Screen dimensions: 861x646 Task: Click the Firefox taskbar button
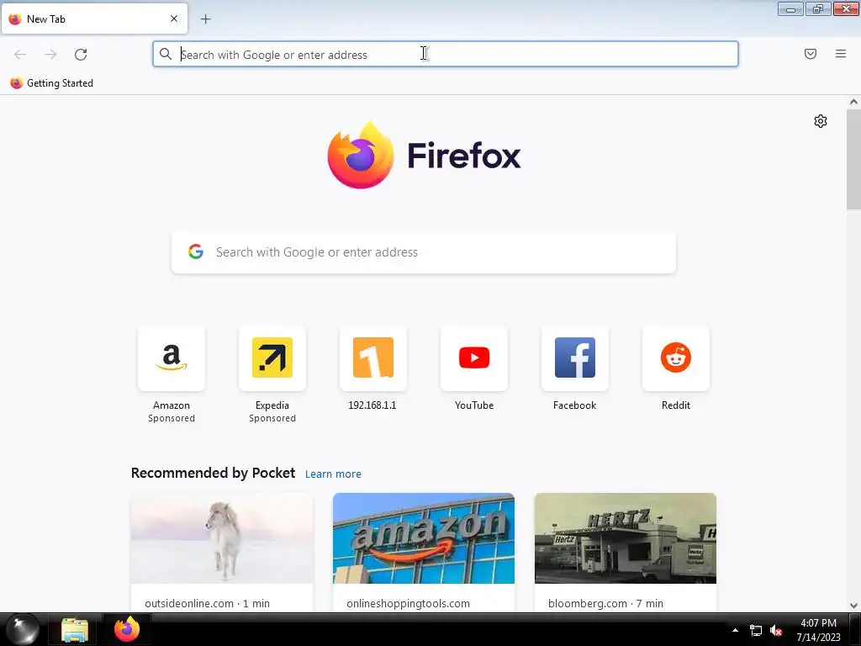[x=127, y=629]
